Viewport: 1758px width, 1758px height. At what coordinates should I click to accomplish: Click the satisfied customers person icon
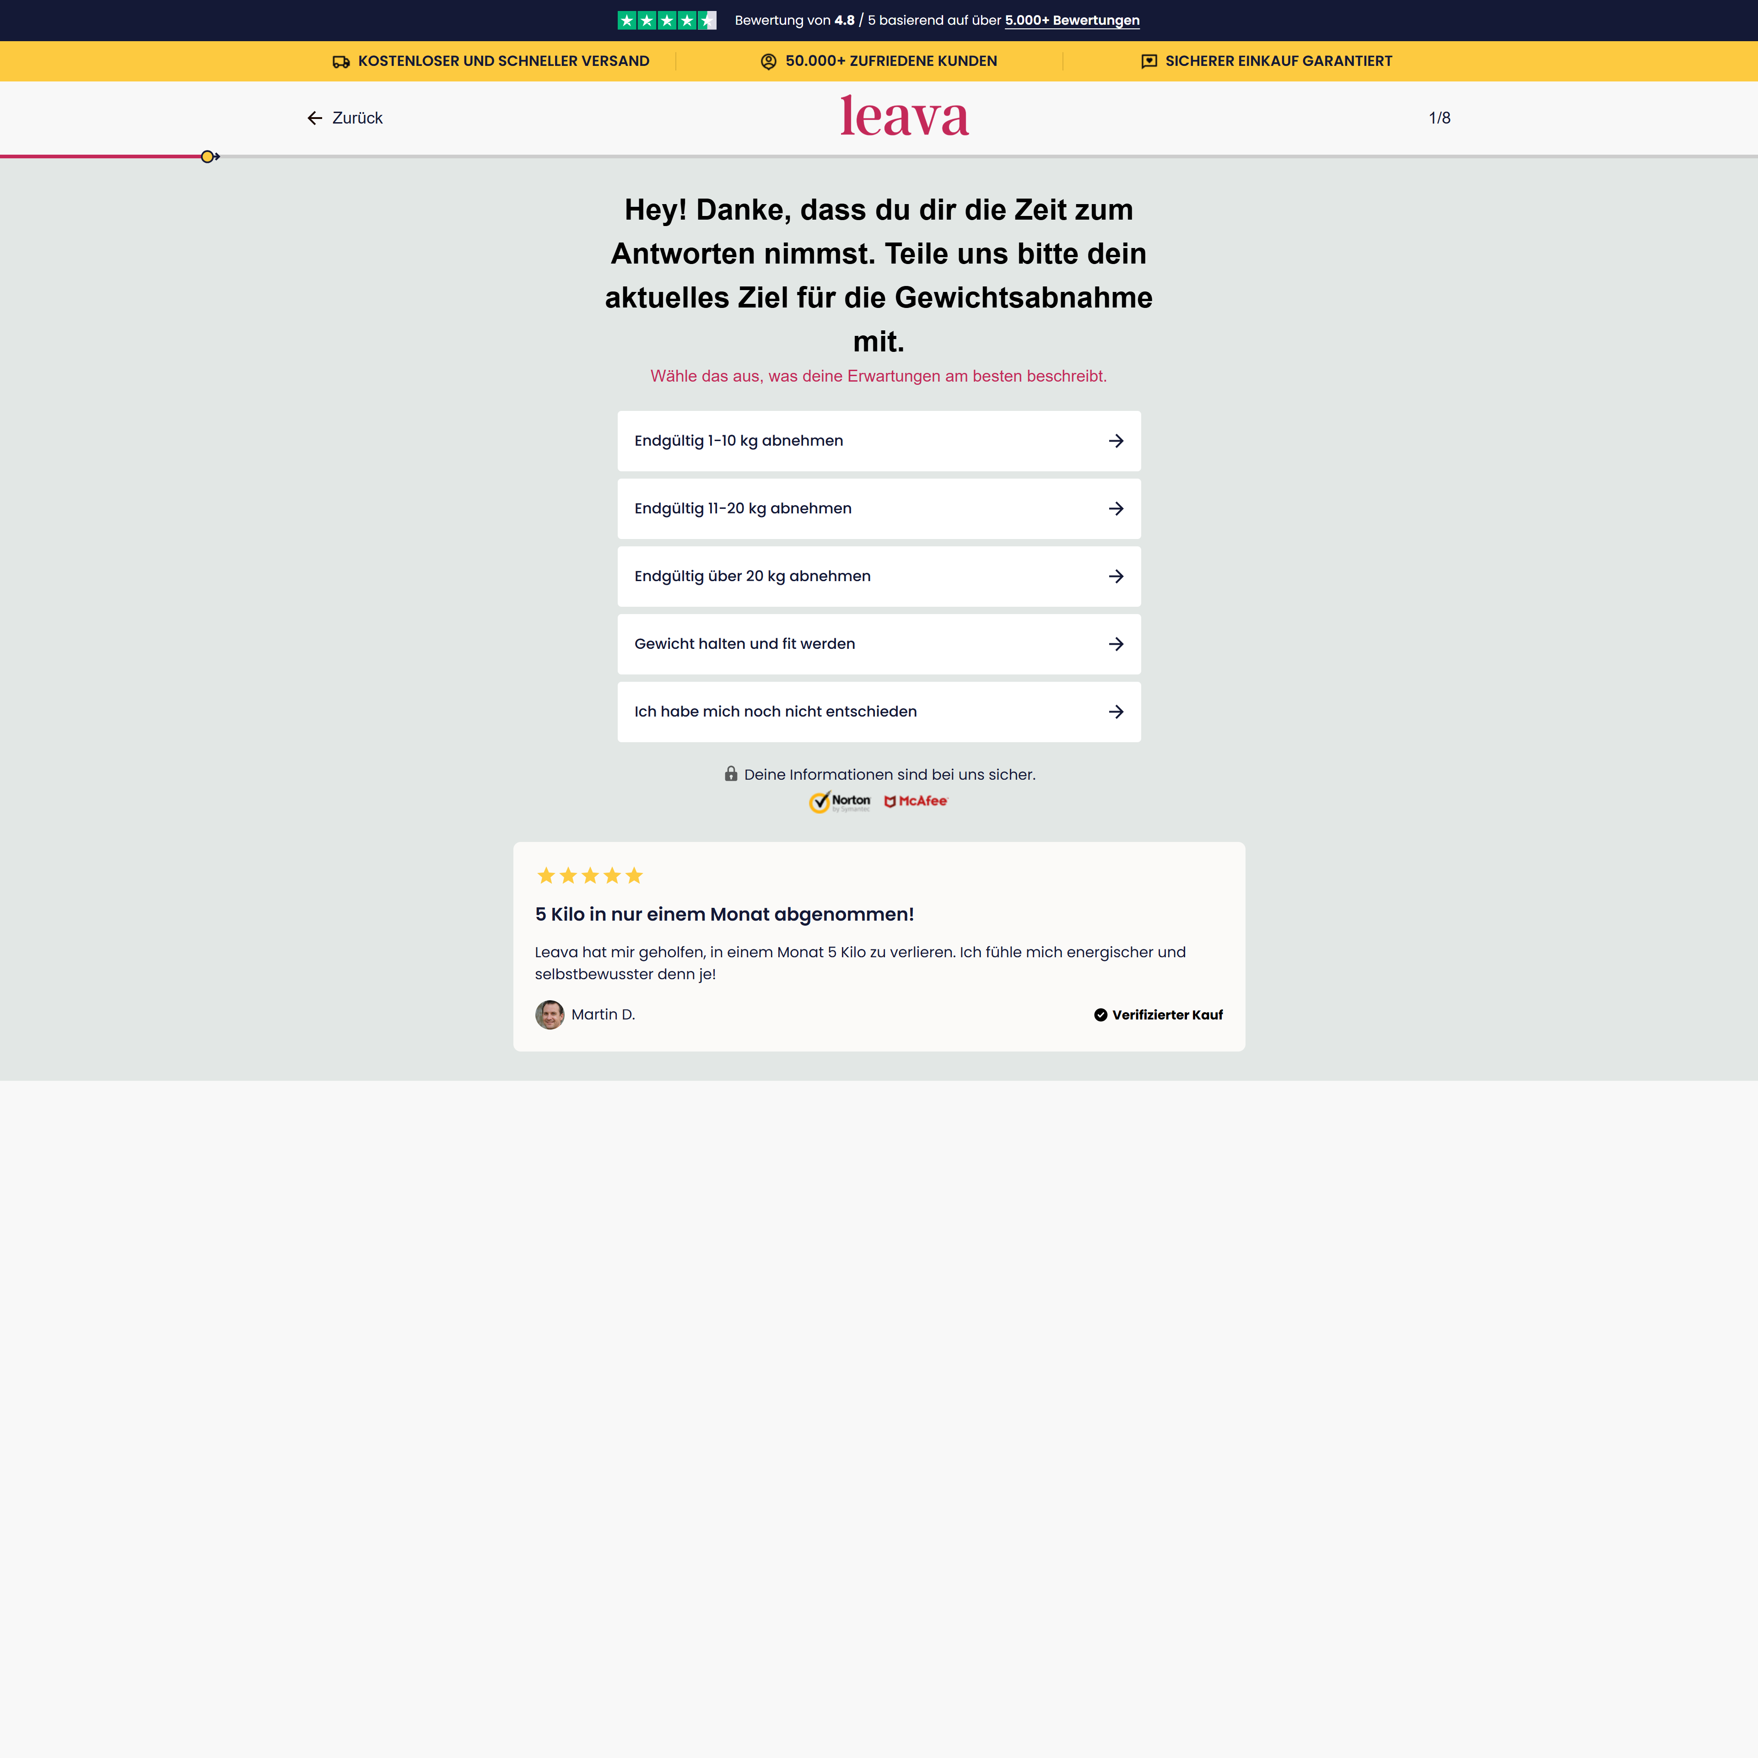(x=768, y=62)
